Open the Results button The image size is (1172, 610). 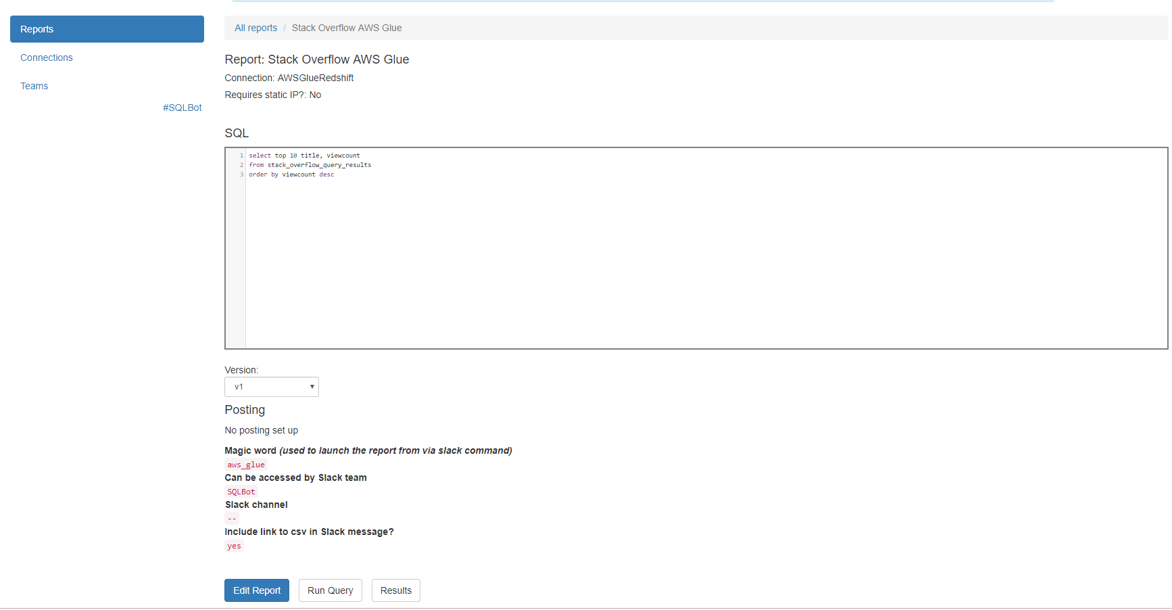(x=396, y=590)
